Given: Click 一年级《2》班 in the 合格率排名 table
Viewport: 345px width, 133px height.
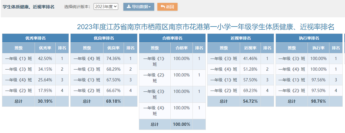Looking at the screenshot, I should (155, 78).
